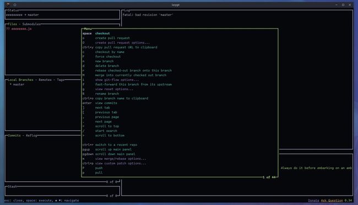Switch to the Remotes tab
This screenshot has height=205, width=358.
[x=45, y=80]
